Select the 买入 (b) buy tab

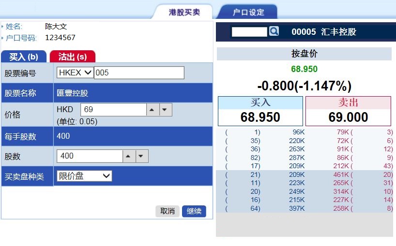click(x=24, y=57)
